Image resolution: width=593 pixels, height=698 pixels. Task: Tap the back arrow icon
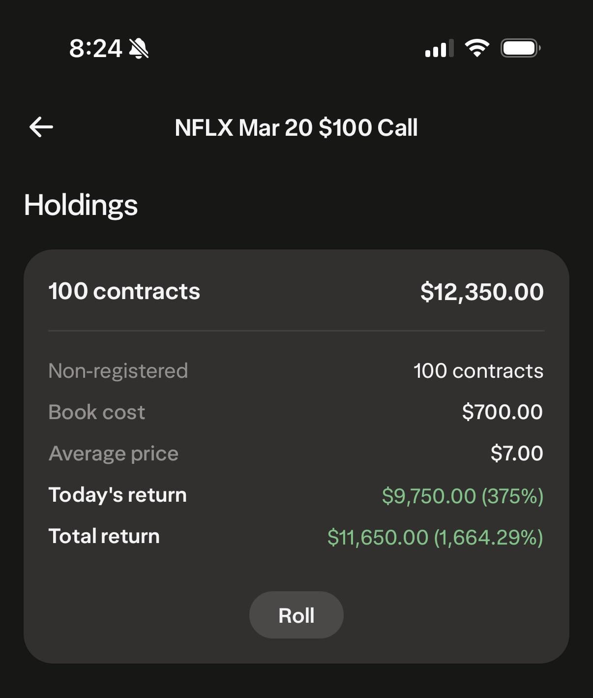[x=41, y=127]
